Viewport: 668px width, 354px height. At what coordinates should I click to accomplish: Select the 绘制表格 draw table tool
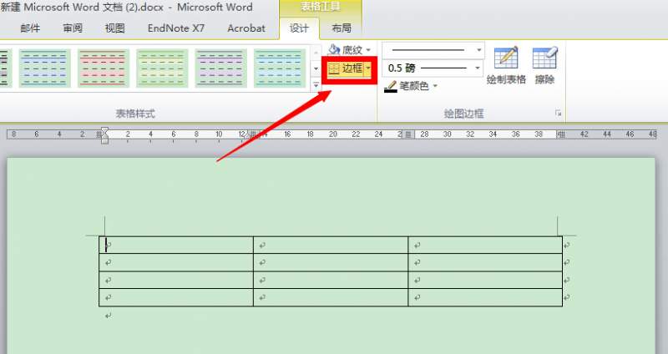[506, 65]
